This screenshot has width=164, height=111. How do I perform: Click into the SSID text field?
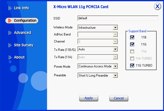point(118,18)
